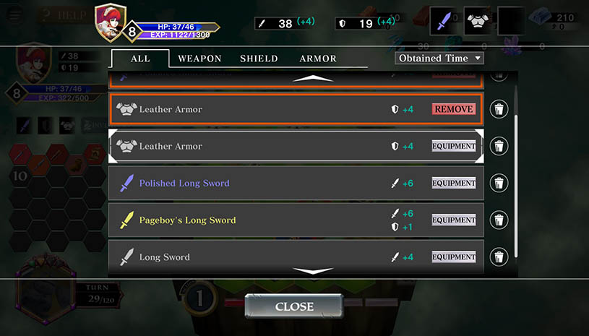Click the empty shield equipment slot
Image resolution: width=589 pixels, height=336 pixels.
pyautogui.click(x=511, y=21)
